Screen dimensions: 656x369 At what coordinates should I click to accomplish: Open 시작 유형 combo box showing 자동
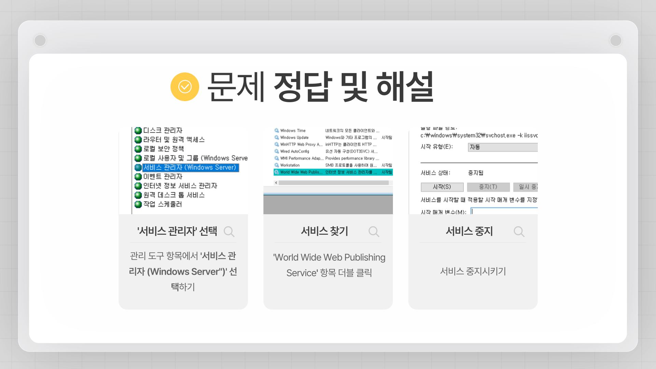[502, 147]
